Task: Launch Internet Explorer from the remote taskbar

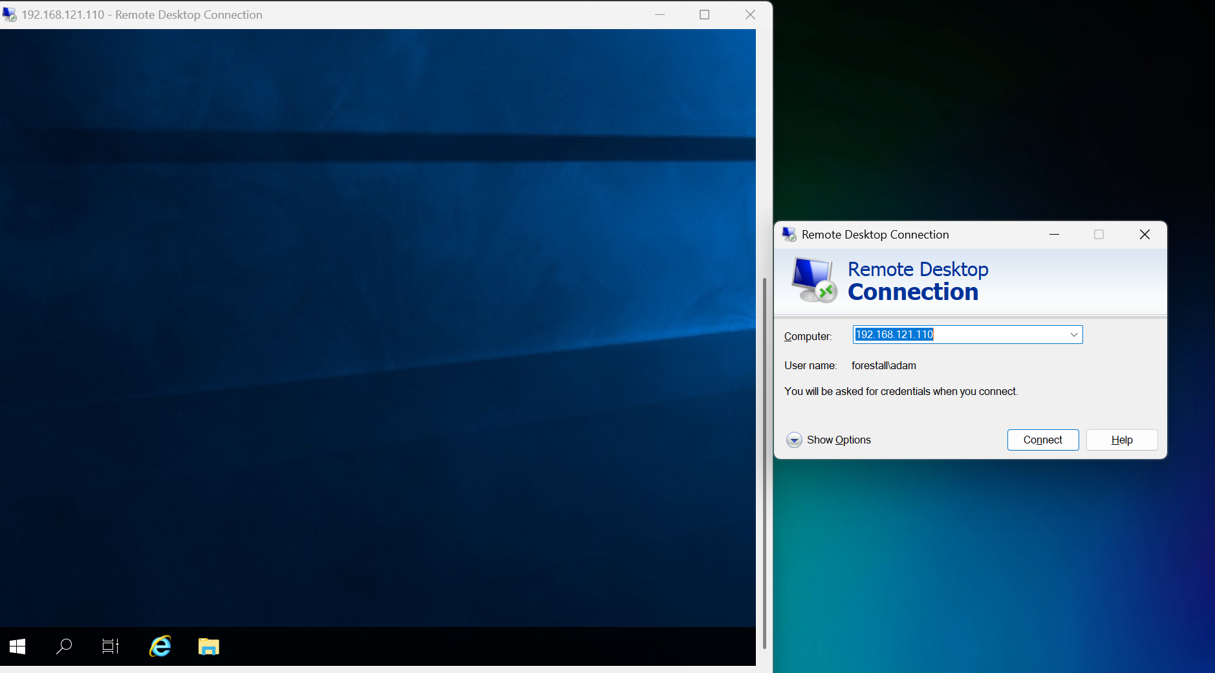Action: coord(160,646)
